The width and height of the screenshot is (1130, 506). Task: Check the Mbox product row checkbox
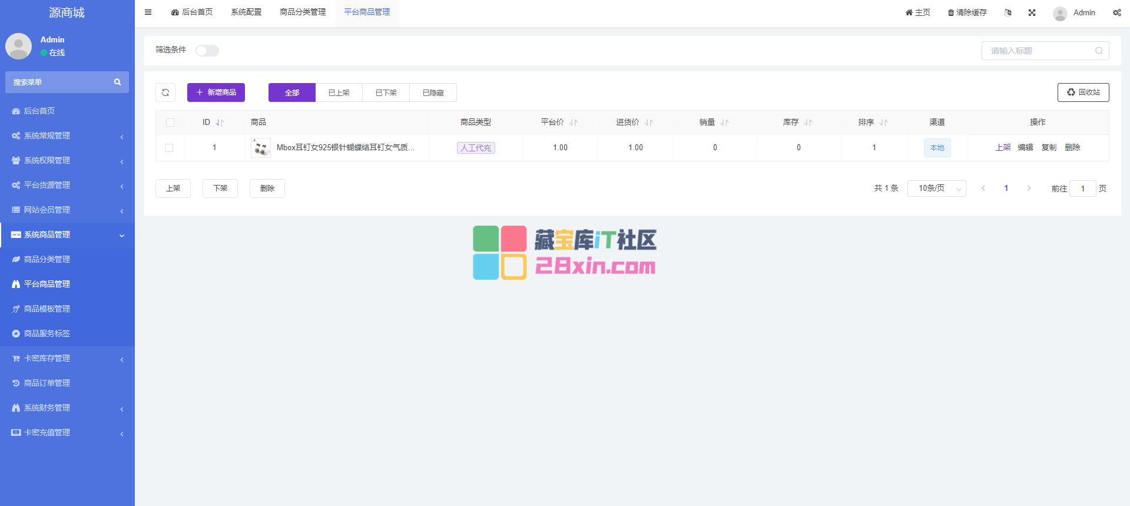[x=169, y=148]
